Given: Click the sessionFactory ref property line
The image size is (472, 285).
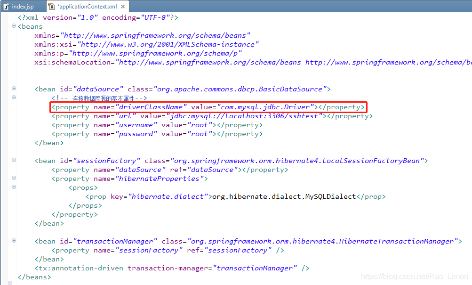Looking at the screenshot, I should click(168, 250).
